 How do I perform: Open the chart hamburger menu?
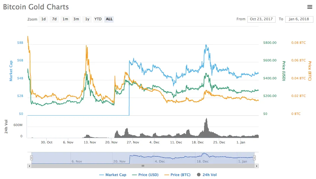(x=310, y=7)
